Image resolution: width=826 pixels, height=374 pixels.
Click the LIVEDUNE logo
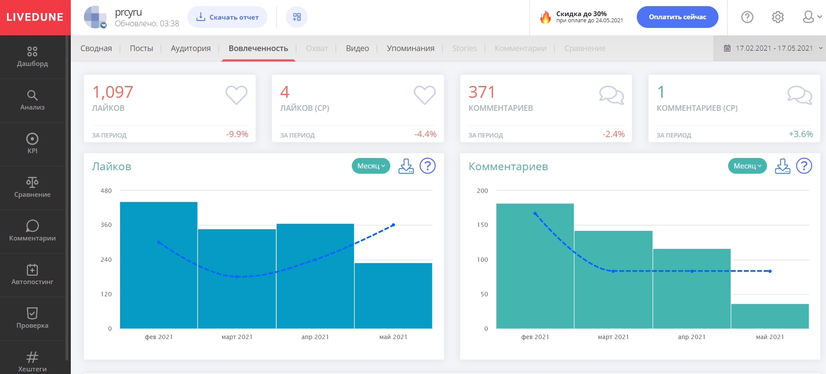click(35, 17)
